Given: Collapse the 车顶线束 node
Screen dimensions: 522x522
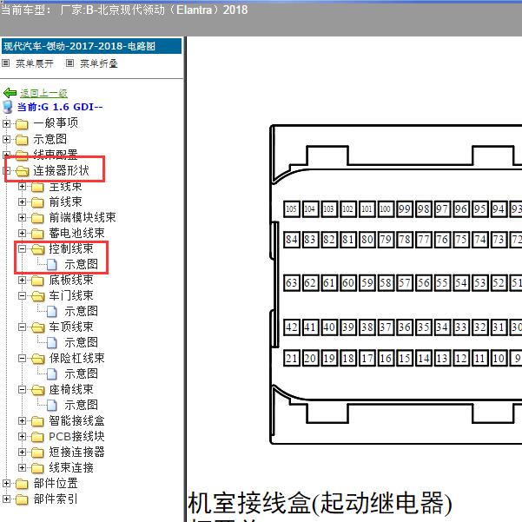Looking at the screenshot, I should coord(22,327).
